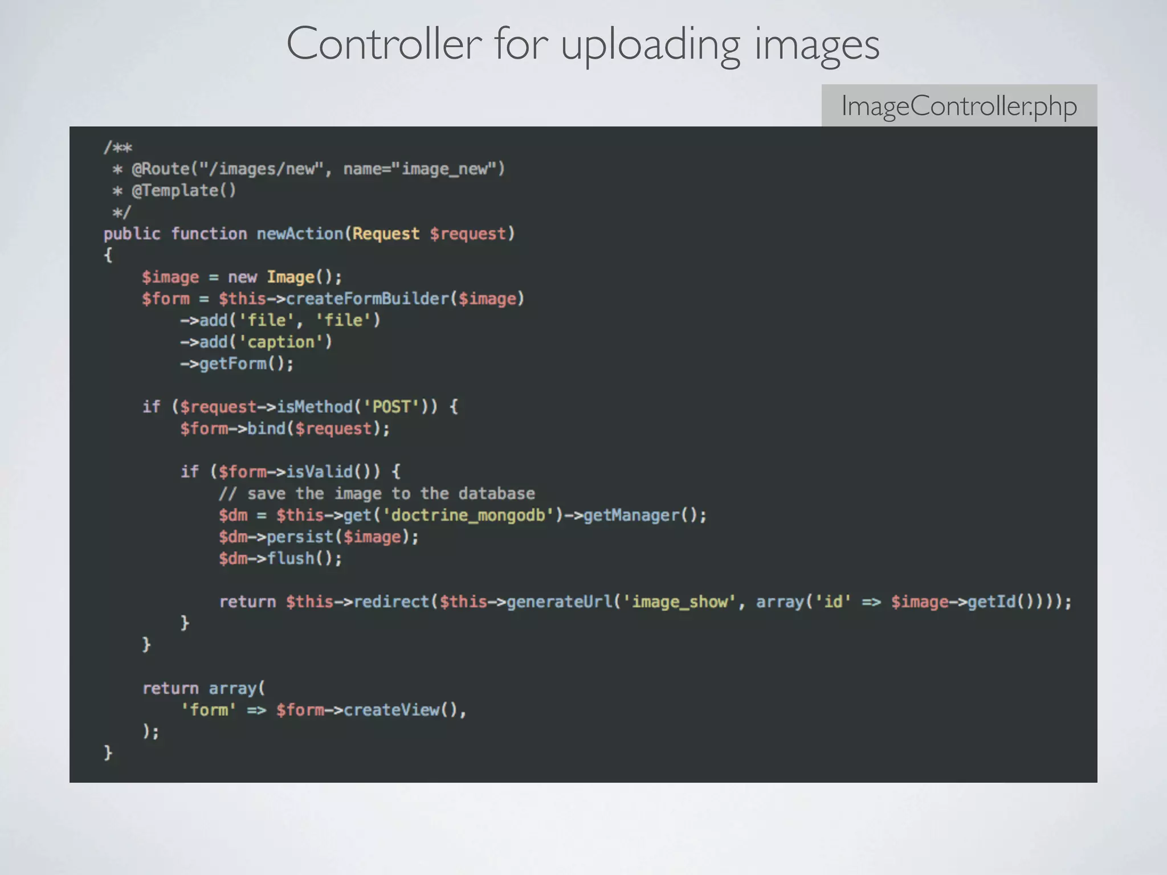Click the 'return $this->redirect' line

pos(646,602)
